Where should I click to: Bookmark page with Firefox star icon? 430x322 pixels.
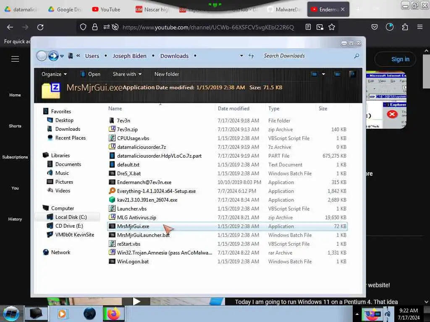coord(332,27)
